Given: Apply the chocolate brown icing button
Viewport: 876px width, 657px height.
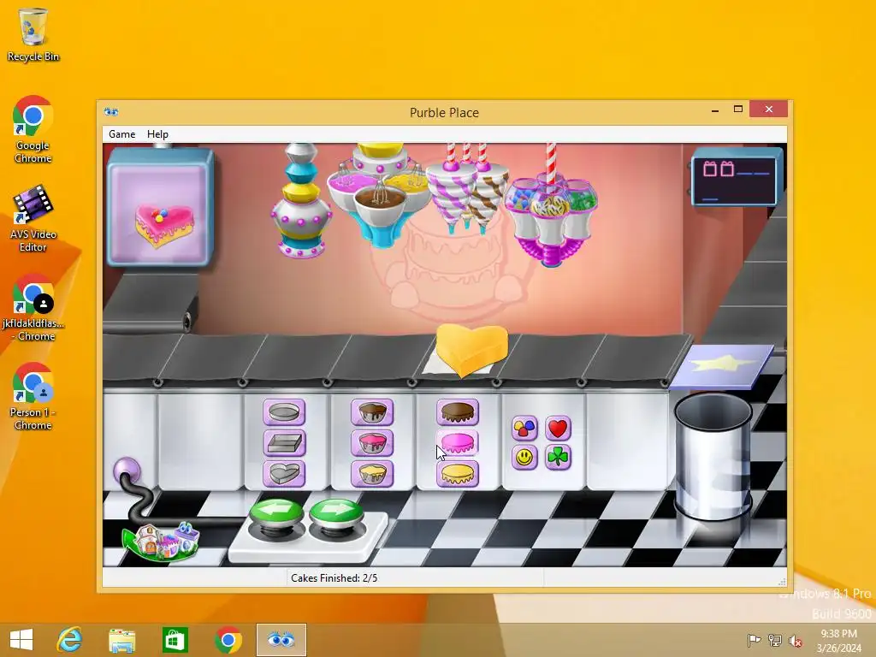Looking at the screenshot, I should click(x=458, y=412).
